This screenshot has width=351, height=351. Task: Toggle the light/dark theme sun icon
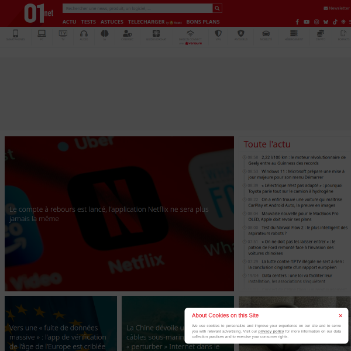tap(343, 22)
